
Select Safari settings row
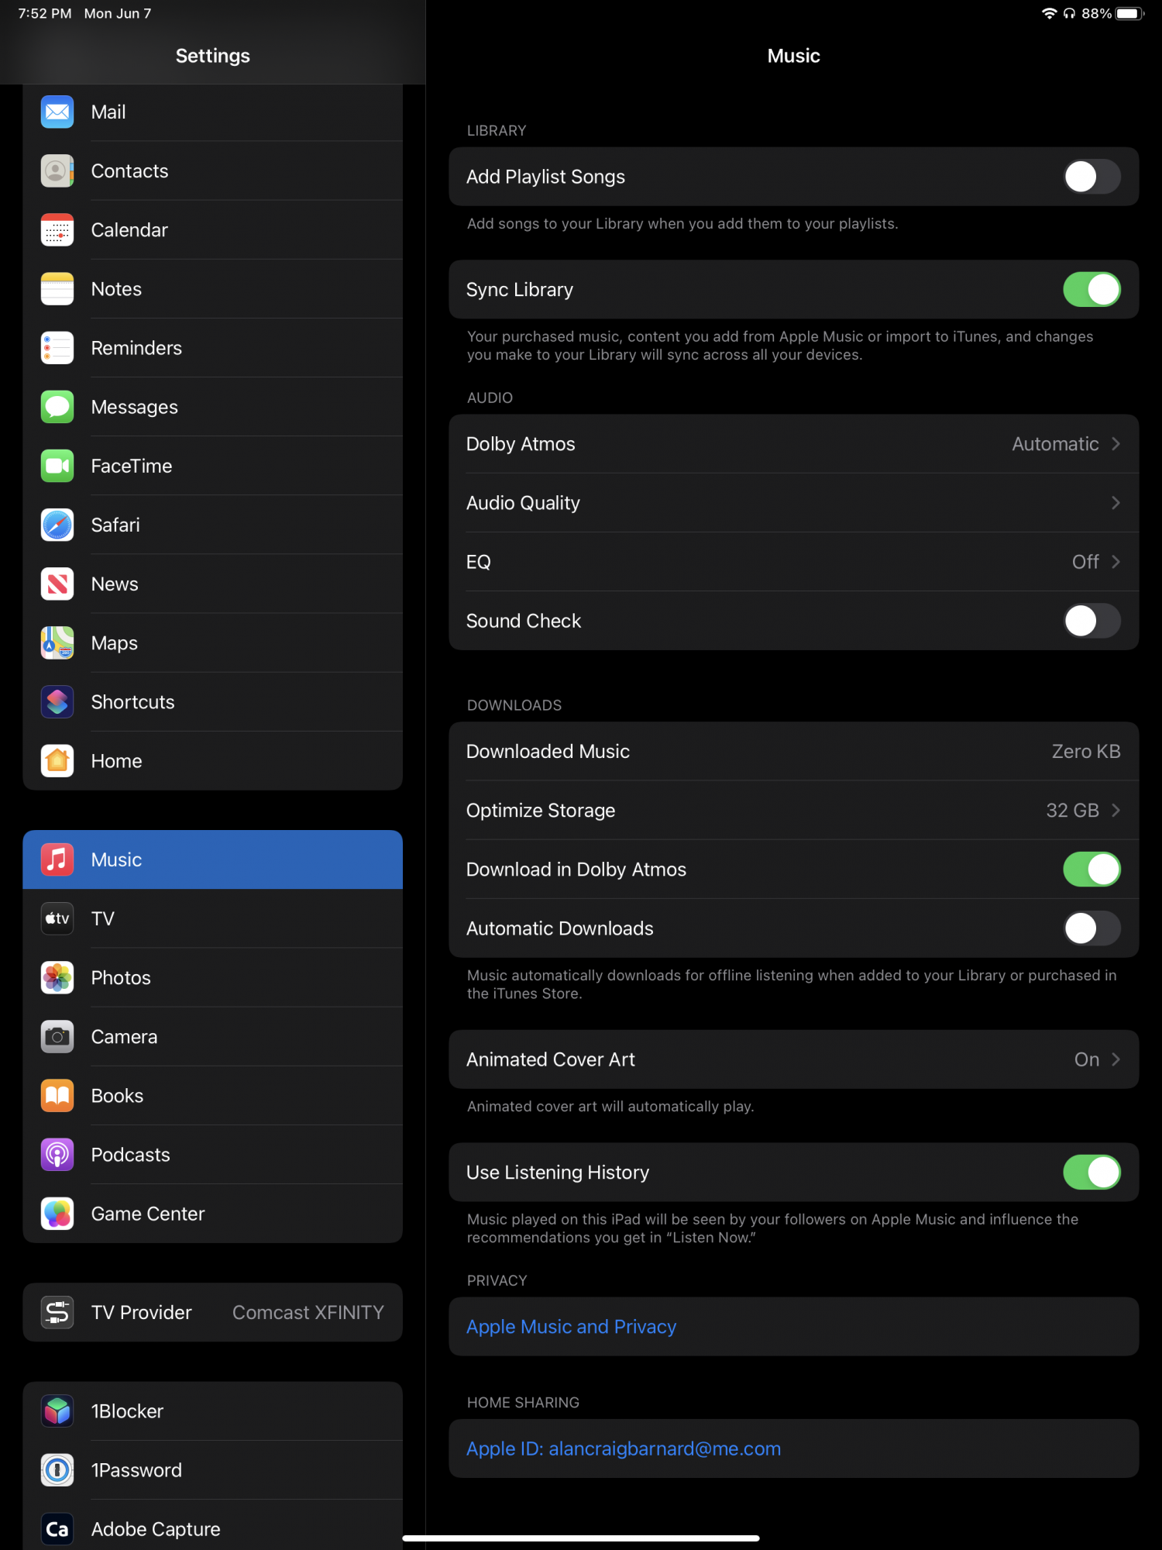click(x=213, y=525)
